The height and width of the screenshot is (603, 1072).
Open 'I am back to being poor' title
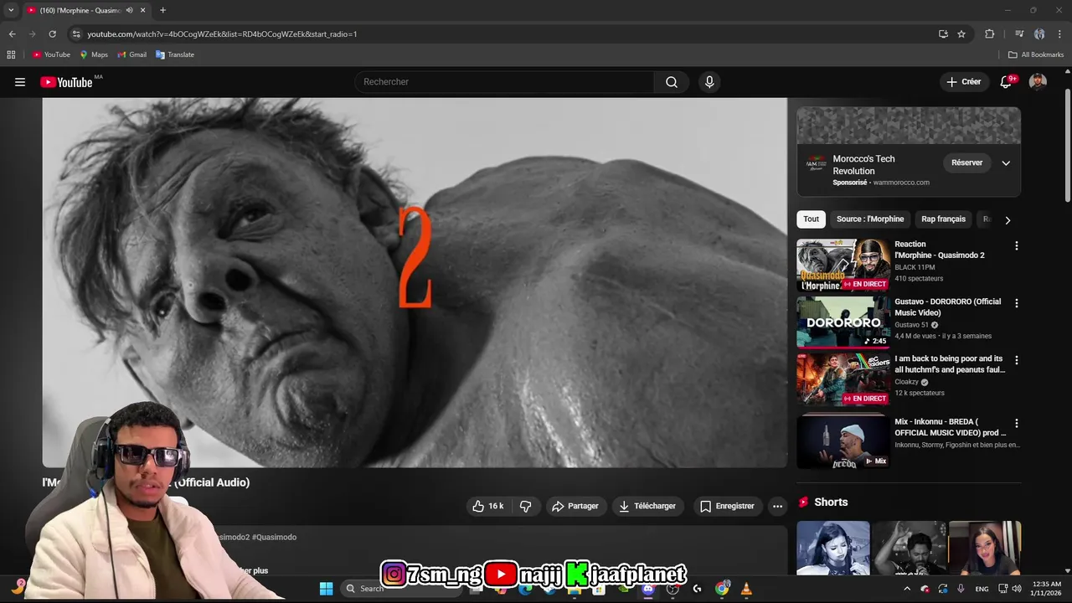pos(950,364)
